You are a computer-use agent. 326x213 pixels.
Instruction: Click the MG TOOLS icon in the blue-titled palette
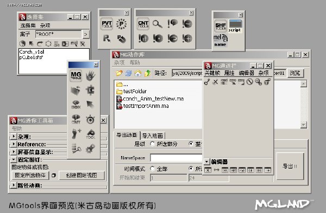[76, 75]
